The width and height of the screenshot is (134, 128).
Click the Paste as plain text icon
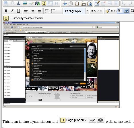coord(83,3)
